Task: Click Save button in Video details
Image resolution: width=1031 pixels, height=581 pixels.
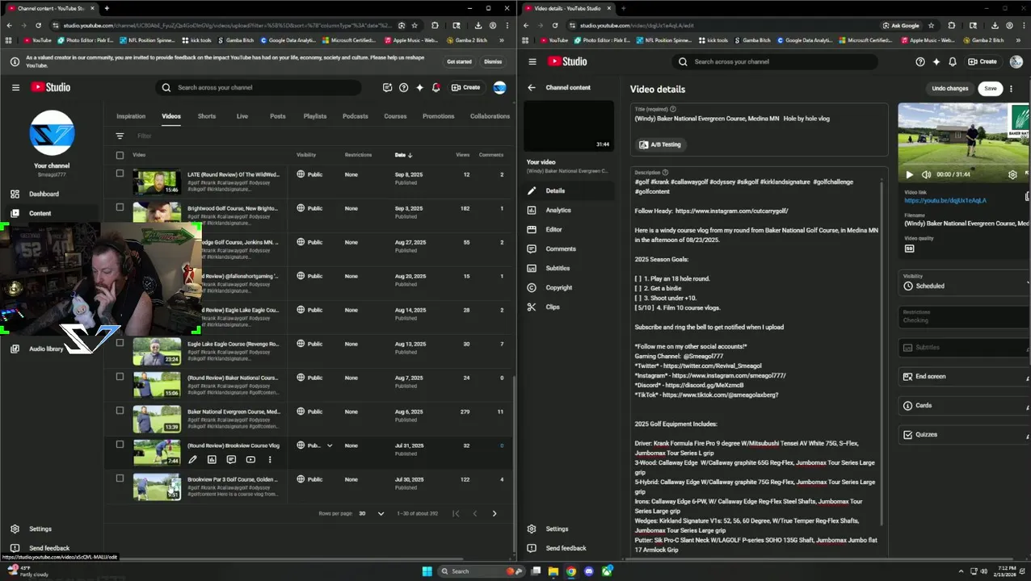Action: tap(990, 89)
